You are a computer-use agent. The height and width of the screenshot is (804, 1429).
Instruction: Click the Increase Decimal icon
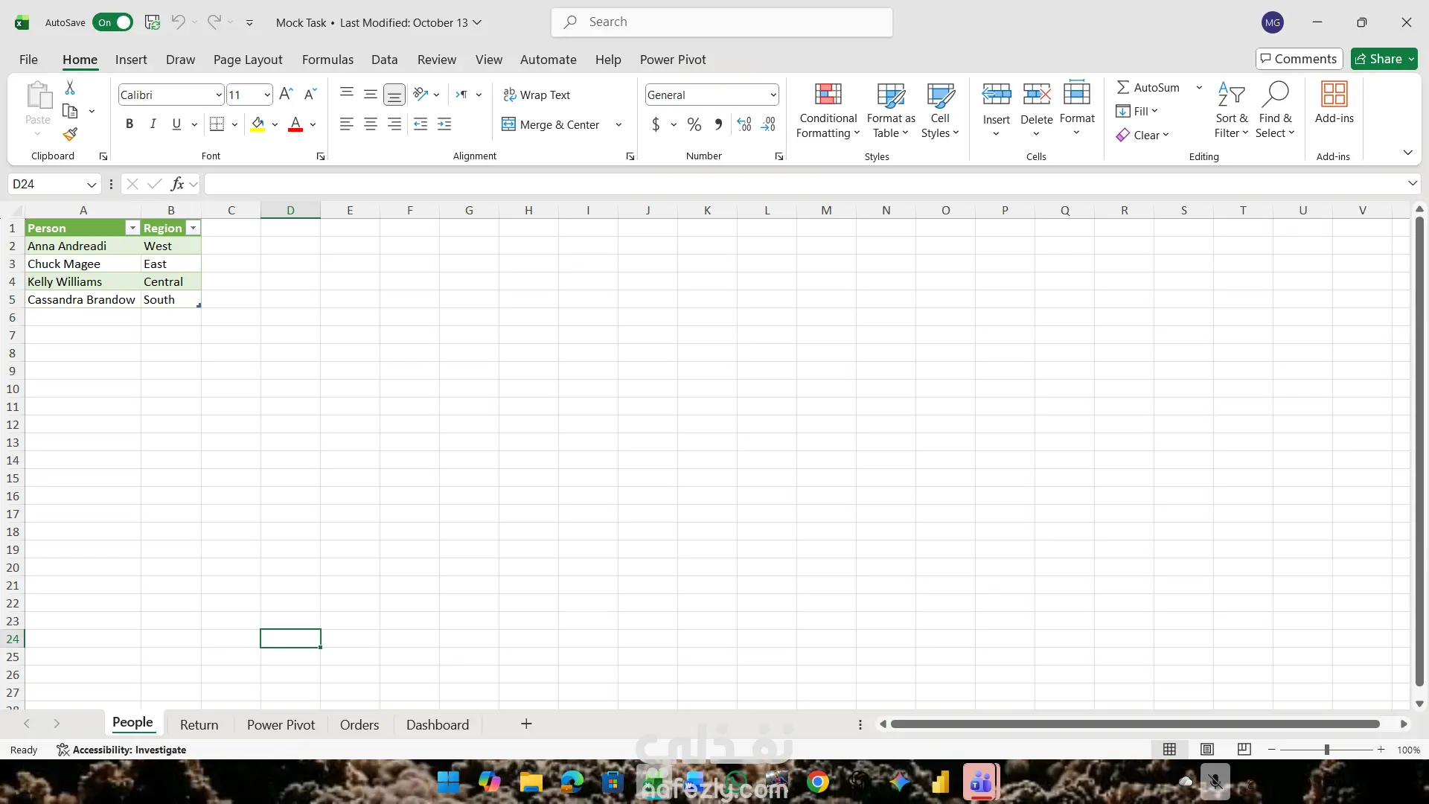click(744, 124)
